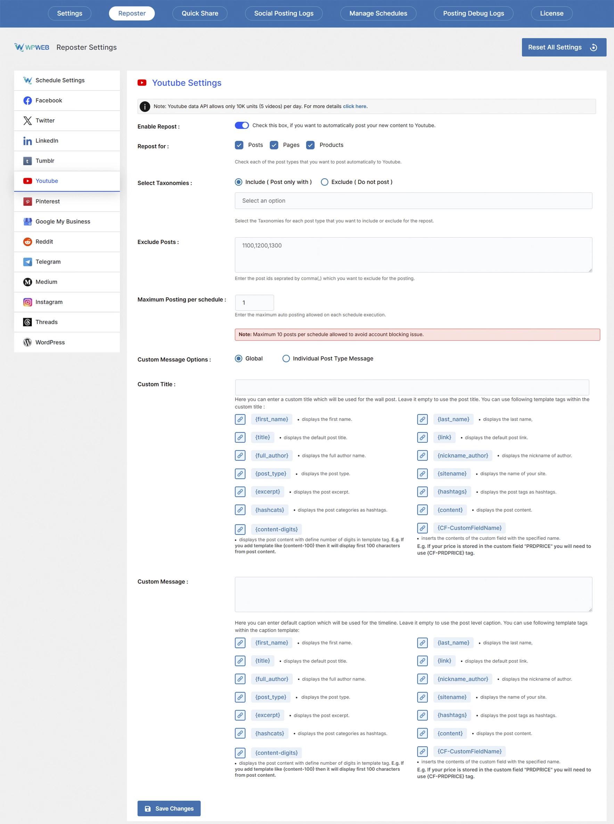Choose Individual Post Type Message option
This screenshot has width=614, height=824.
[x=286, y=359]
